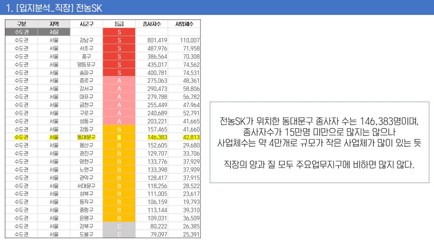This screenshot has width=434, height=244.
Task: Click the sentence '직장의 양과 질 모두' in text box
Action: (319, 165)
